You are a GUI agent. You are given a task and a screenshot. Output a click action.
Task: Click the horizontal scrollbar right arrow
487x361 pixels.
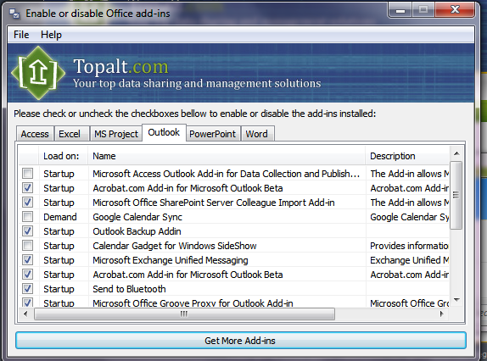pos(442,314)
